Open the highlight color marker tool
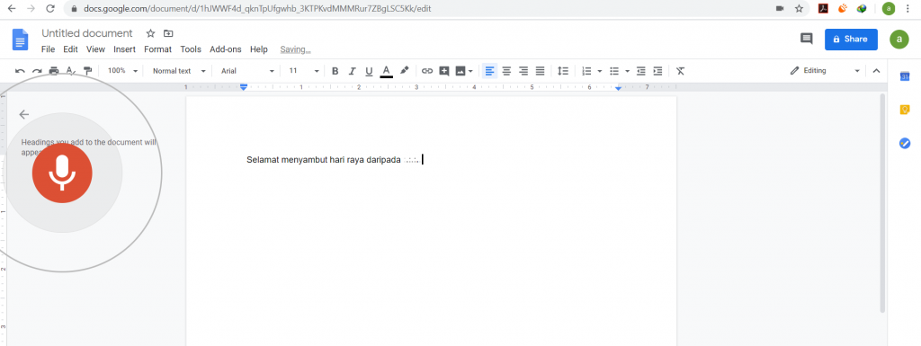Viewport: 921px width, 346px height. point(404,71)
